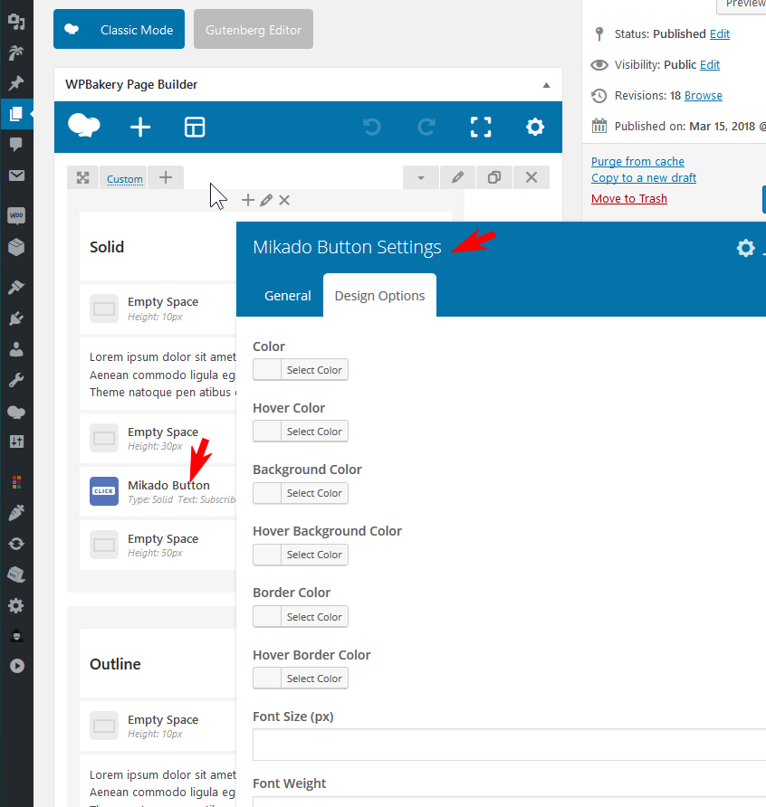Viewport: 766px width, 807px height.
Task: Open the highlighted Pages sidebar icon
Action: point(16,114)
